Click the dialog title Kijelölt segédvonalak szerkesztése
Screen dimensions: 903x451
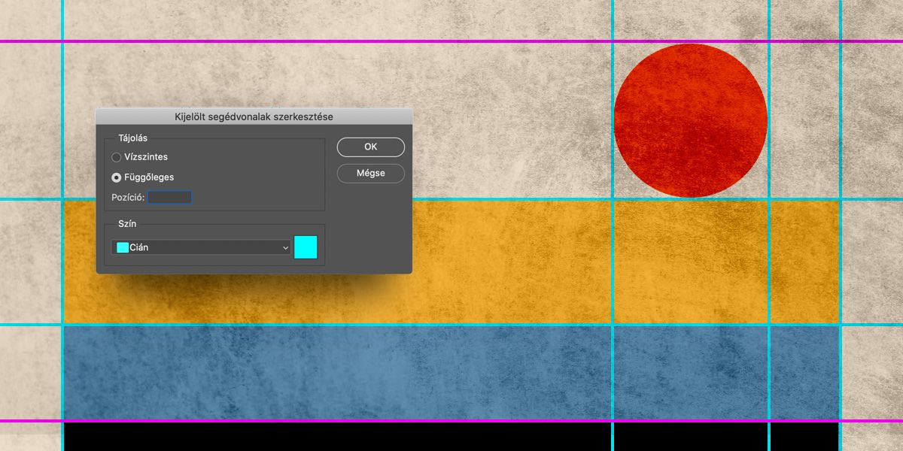(254, 117)
